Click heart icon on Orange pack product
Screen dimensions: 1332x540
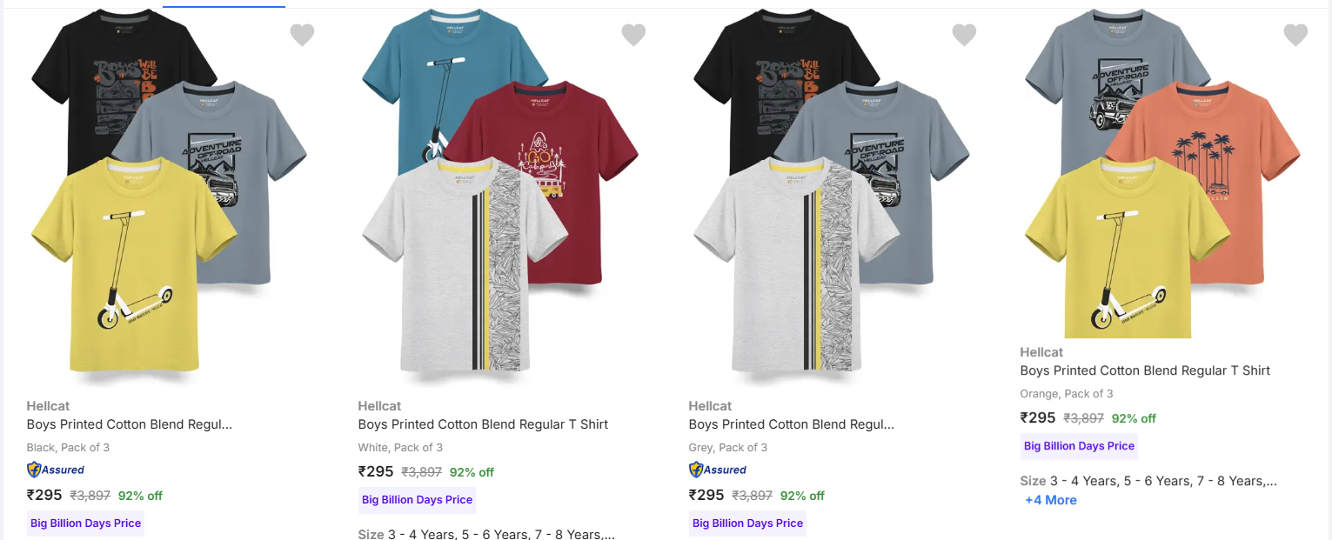pos(1295,35)
